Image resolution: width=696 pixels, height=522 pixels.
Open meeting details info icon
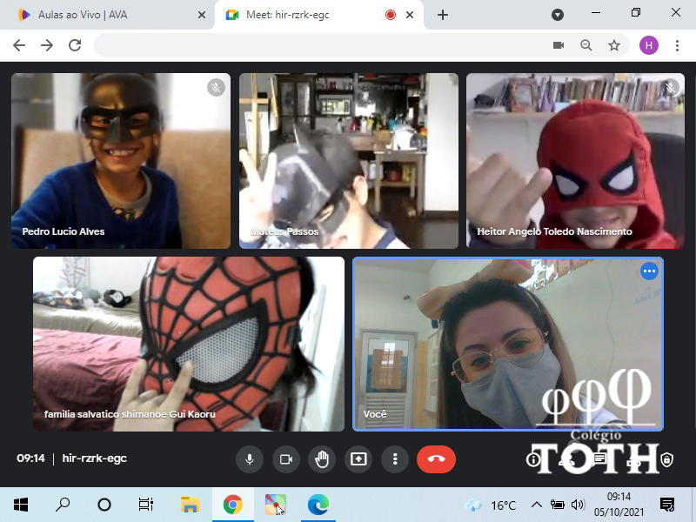tap(533, 459)
